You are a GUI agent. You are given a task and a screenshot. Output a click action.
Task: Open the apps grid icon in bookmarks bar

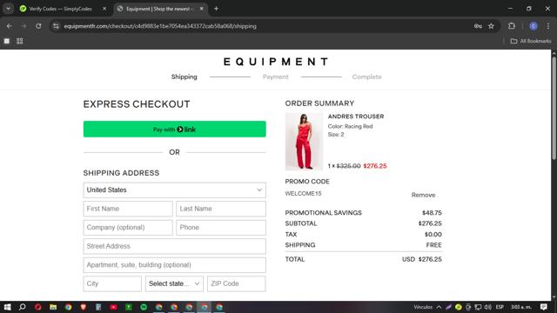tap(19, 41)
